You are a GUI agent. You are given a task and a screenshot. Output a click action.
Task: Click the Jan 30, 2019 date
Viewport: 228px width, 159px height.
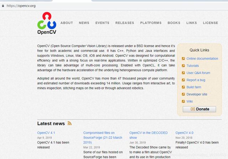[138, 143]
